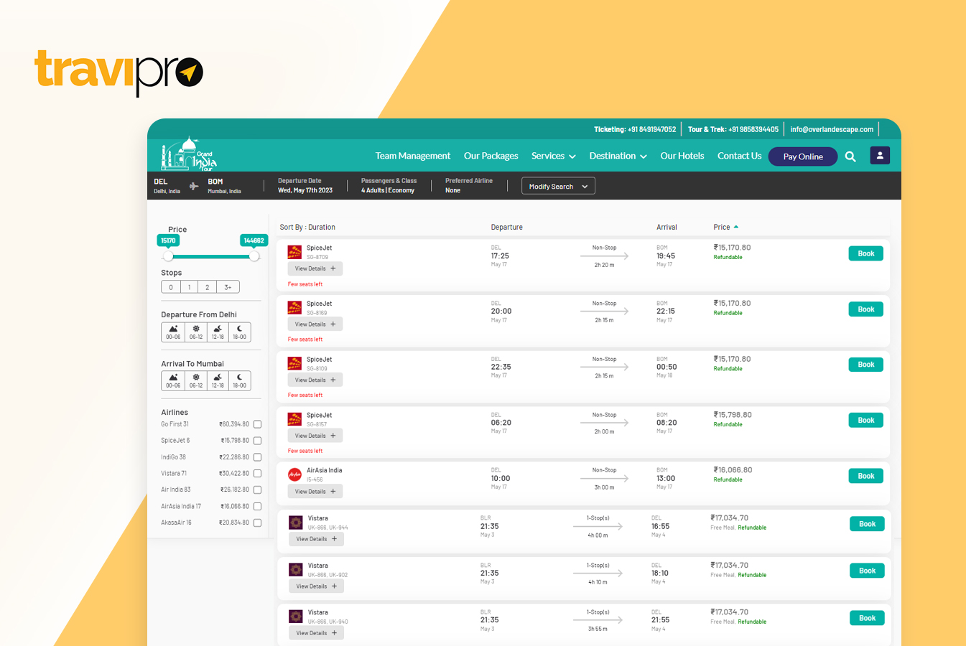
Task: Filter Mumbai arrivals by 12-18 time icon
Action: [x=218, y=380]
